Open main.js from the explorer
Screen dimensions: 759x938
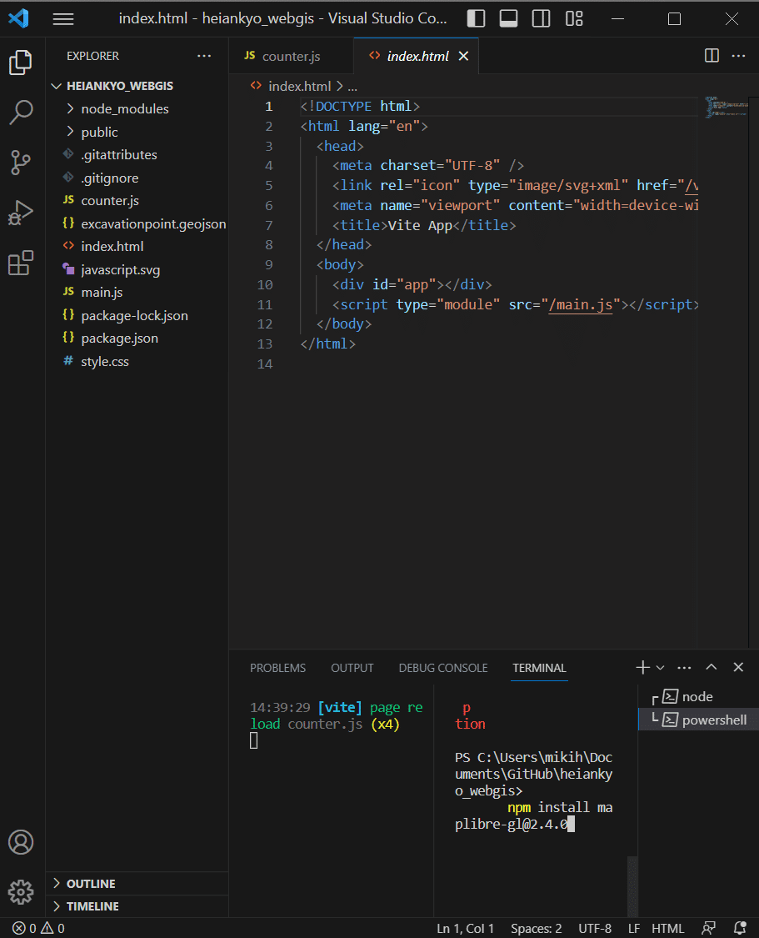click(x=102, y=293)
